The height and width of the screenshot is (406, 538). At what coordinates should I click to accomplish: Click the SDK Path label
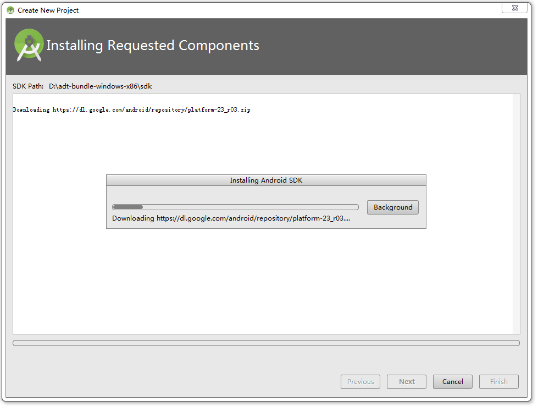pyautogui.click(x=28, y=86)
